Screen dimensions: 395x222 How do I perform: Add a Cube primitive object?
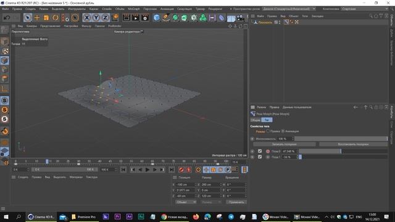point(157,18)
